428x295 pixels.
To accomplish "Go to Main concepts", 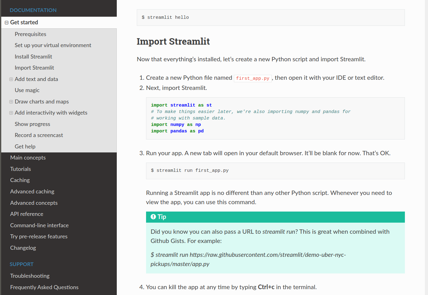I will point(28,157).
